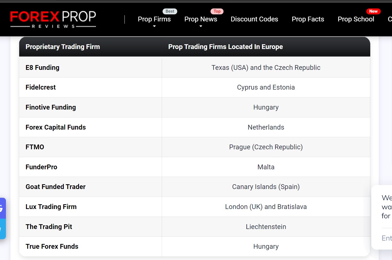Open the Prop Firms menu
The height and width of the screenshot is (260, 392).
click(154, 19)
